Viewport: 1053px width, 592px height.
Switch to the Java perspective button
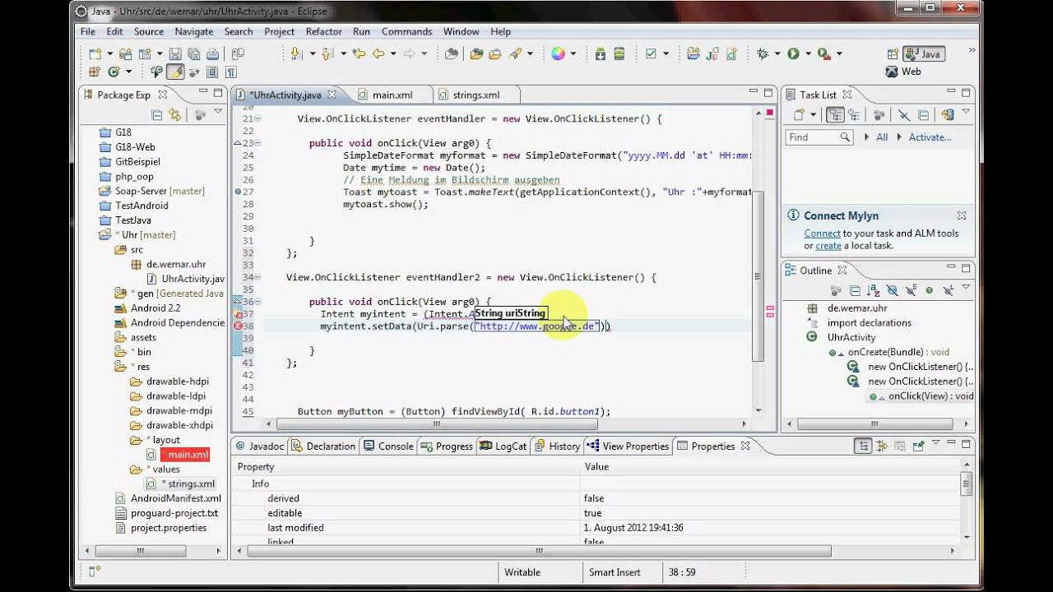click(925, 53)
